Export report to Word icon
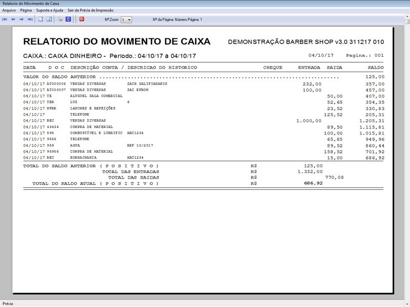 [x=68, y=19]
